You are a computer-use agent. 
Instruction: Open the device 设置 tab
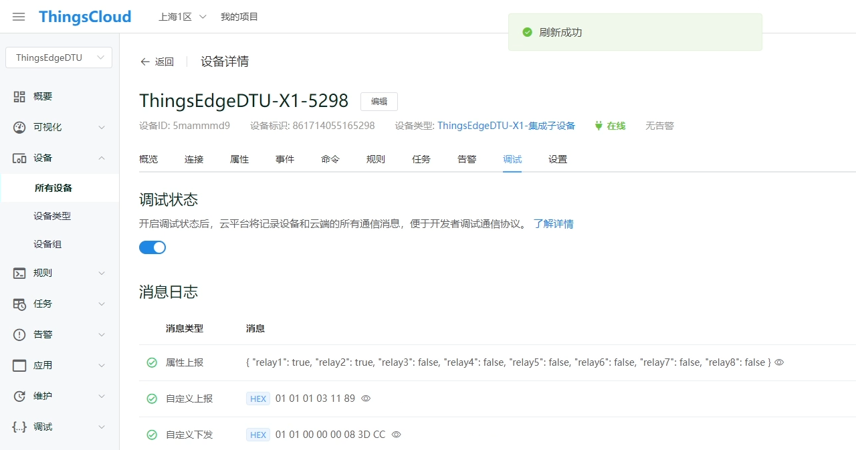tap(558, 159)
